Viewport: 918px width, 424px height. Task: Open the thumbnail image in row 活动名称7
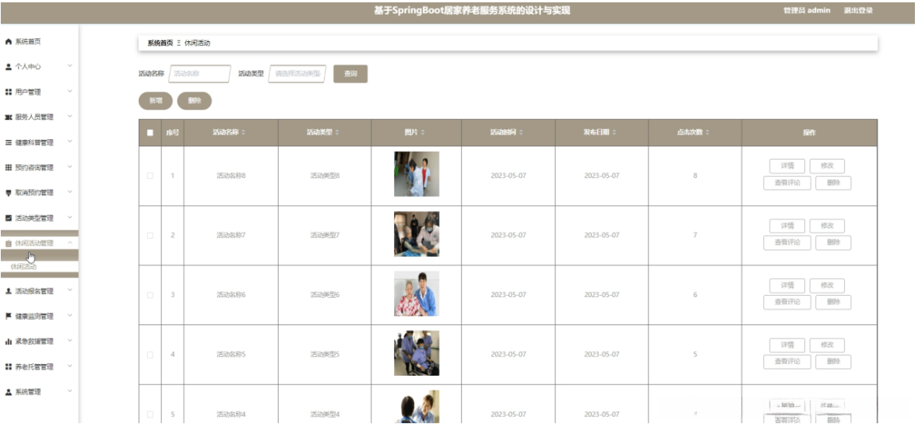(x=417, y=234)
